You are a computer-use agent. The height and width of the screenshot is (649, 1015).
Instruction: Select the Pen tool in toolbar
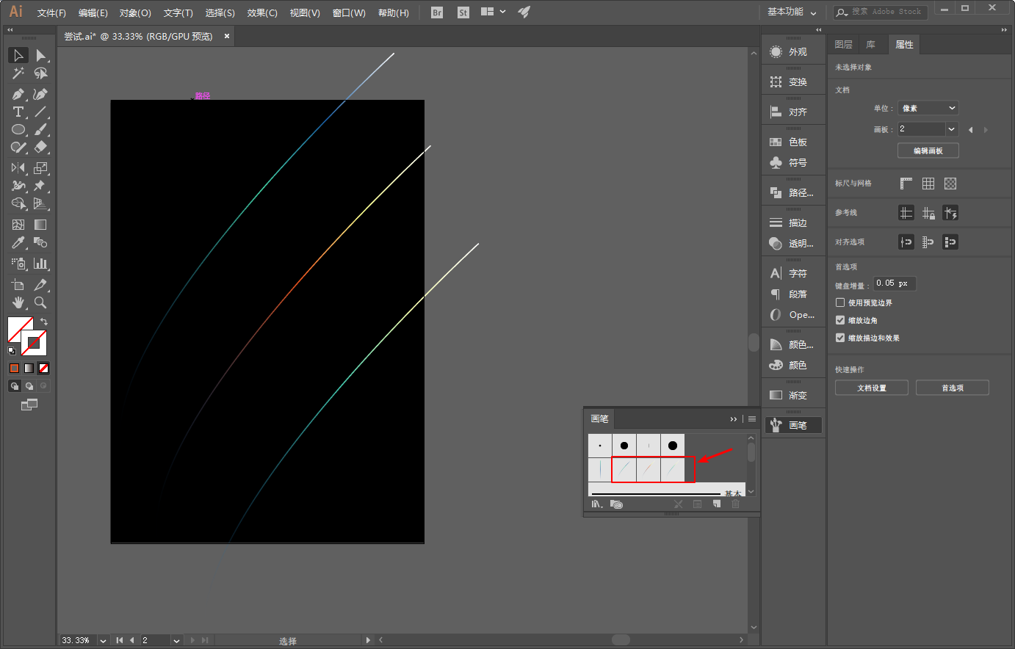pos(18,94)
